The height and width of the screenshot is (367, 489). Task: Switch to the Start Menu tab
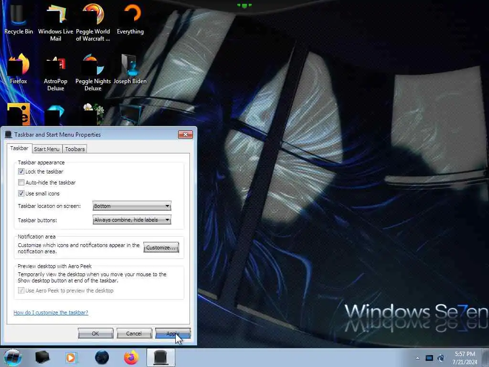click(47, 149)
